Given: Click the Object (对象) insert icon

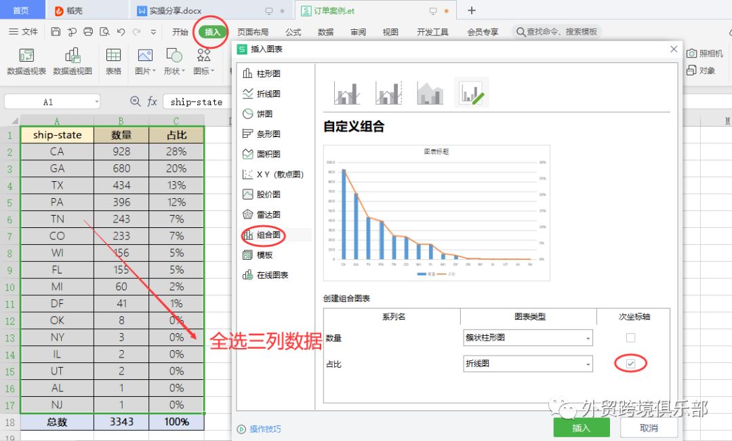Looking at the screenshot, I should coord(701,71).
